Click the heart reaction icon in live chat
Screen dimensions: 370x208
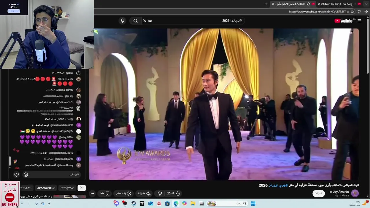click(16, 174)
